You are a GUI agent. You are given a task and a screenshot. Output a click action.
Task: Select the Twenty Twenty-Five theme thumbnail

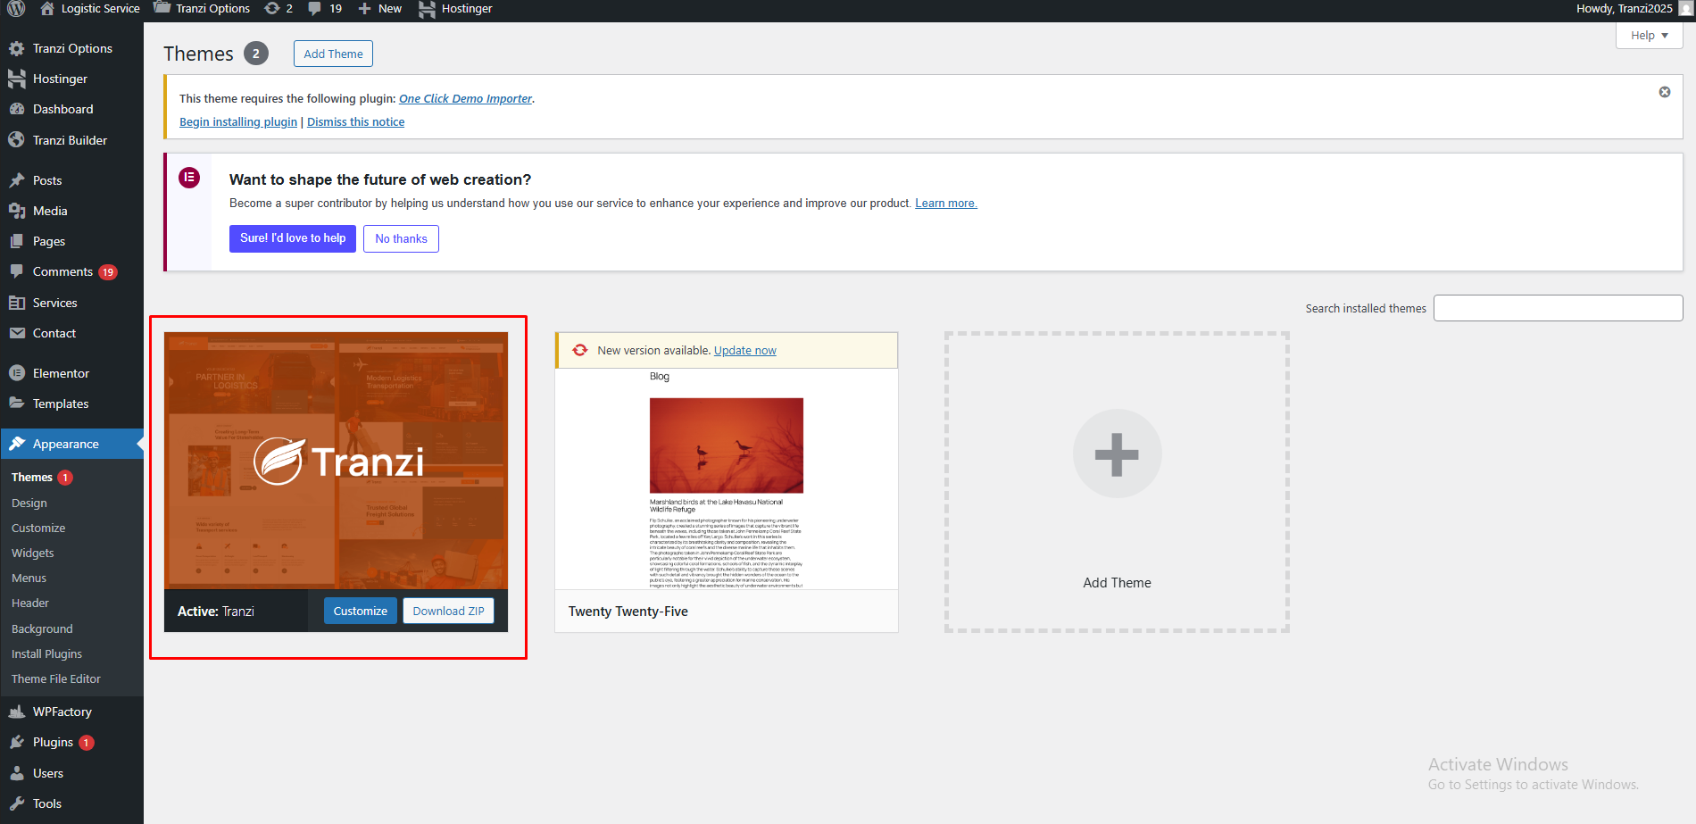726,479
